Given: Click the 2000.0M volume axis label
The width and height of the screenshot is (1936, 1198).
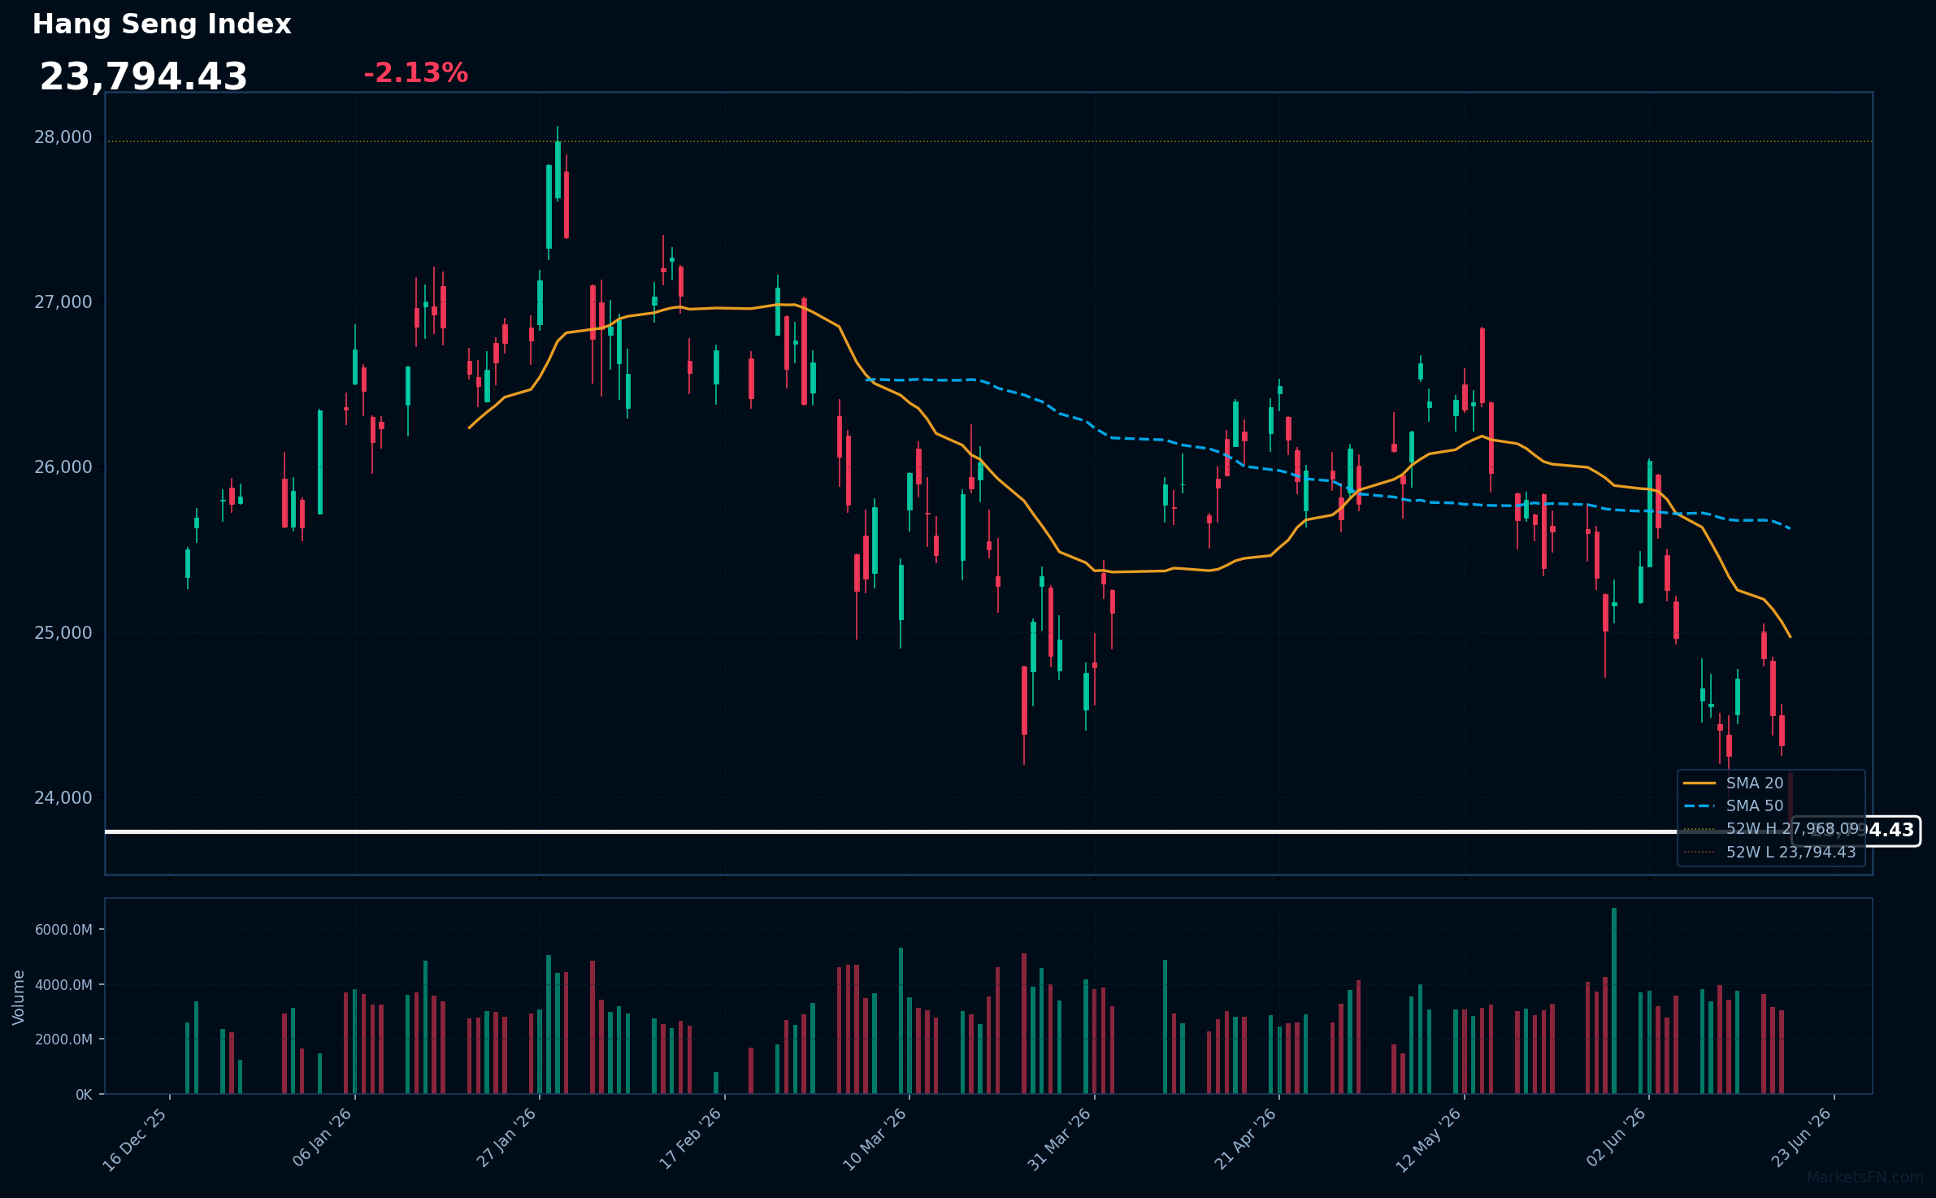Looking at the screenshot, I should pyautogui.click(x=63, y=1039).
